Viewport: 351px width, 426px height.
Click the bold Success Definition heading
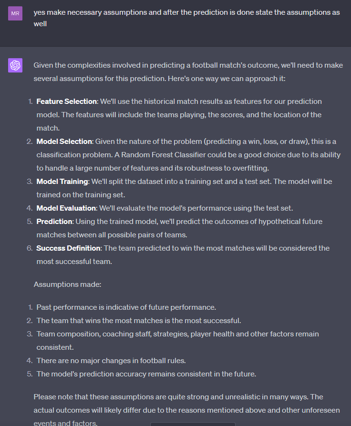tap(68, 248)
